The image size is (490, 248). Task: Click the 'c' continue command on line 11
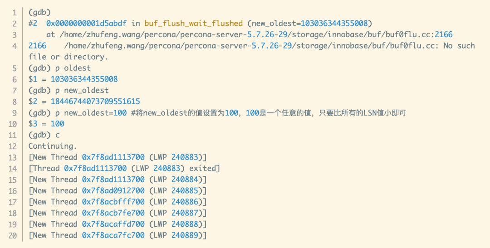point(58,135)
